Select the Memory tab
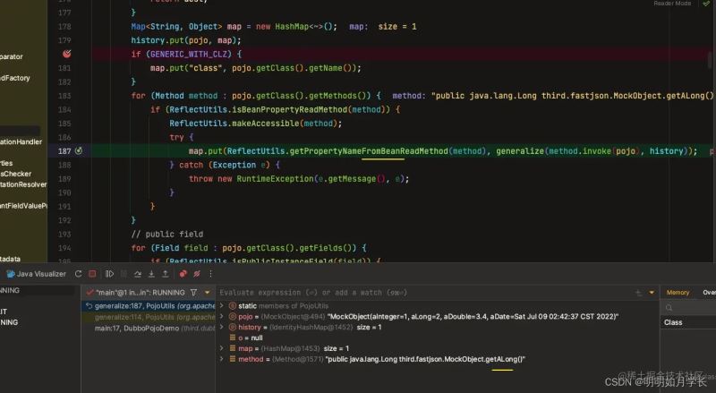This screenshot has height=393, width=716. pos(678,293)
